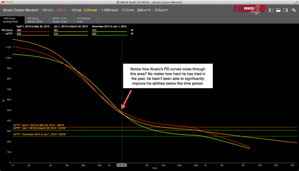Image resolution: width=299 pixels, height=171 pixels.
Task: Open the settings gears icon
Action: (294, 10)
